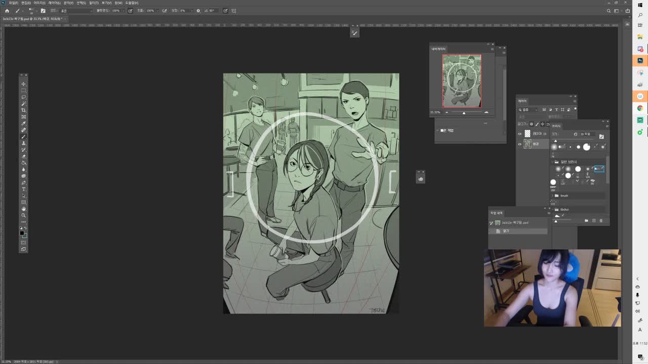Viewport: 648px width, 364px height.
Task: Enable transparent pixel lock in Layers panel
Action: 531,124
